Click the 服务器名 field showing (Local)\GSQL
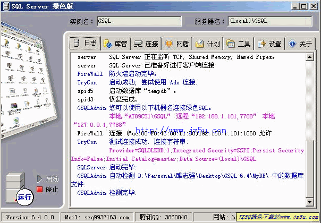Viewport: 321px width, 223px height. [x=270, y=21]
